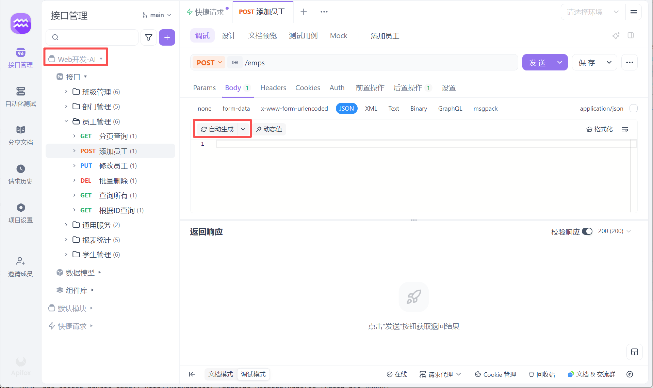This screenshot has height=388, width=653.
Task: Open more actions menu beside 保存
Action: pyautogui.click(x=630, y=63)
